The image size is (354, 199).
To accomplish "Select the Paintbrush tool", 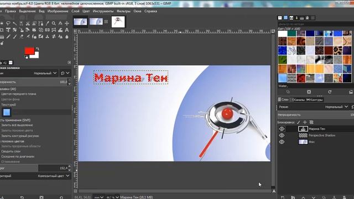I will pyautogui.click(x=15, y=36).
